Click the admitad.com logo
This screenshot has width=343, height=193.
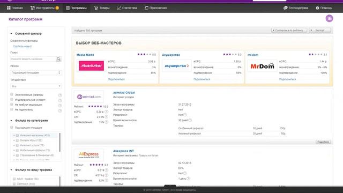point(88,96)
